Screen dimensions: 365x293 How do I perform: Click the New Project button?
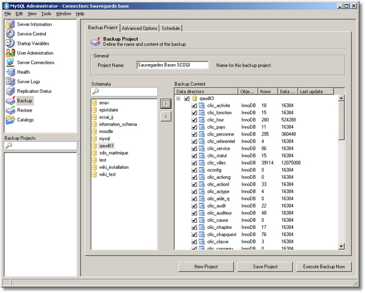[x=206, y=267]
